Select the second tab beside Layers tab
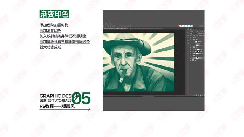 pos(194,29)
